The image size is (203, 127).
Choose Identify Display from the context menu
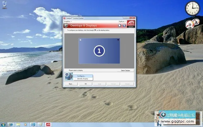[82, 79]
